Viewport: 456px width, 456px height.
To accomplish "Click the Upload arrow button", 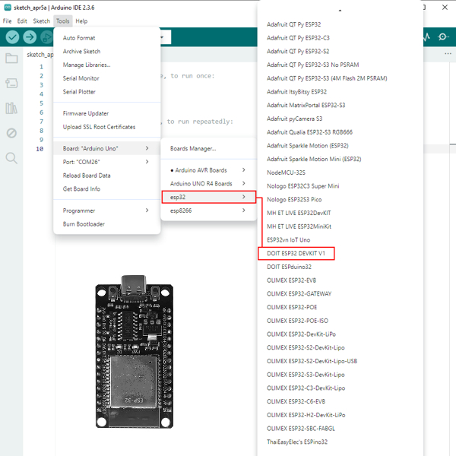I will [30, 37].
